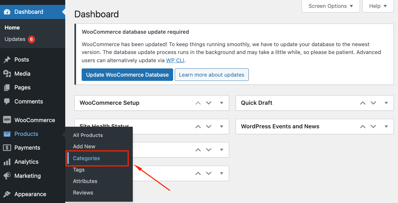
Task: Click the Comments speech bubble icon
Action: click(7, 102)
